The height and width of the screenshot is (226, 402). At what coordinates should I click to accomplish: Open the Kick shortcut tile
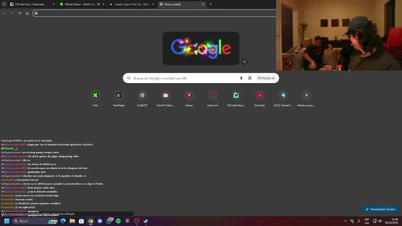(95, 99)
